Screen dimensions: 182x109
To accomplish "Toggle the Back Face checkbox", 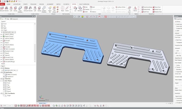I will tap(176, 40).
